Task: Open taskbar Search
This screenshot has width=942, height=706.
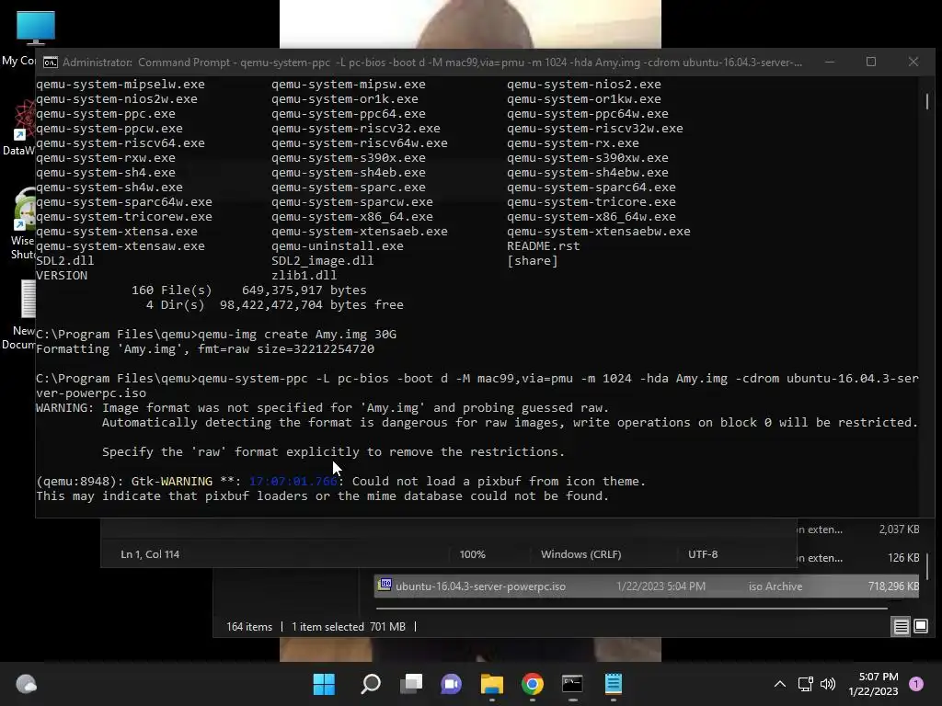Action: (371, 684)
